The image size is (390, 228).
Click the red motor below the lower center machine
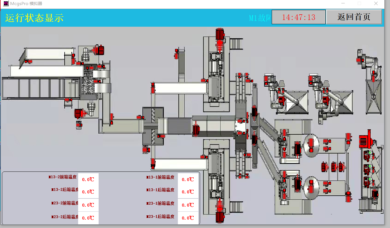point(219,217)
